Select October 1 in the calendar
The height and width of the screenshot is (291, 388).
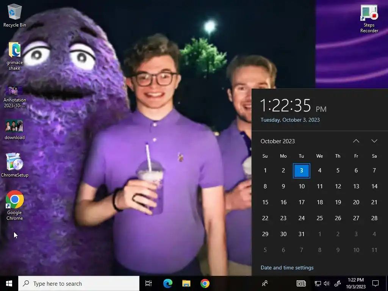pyautogui.click(x=265, y=171)
